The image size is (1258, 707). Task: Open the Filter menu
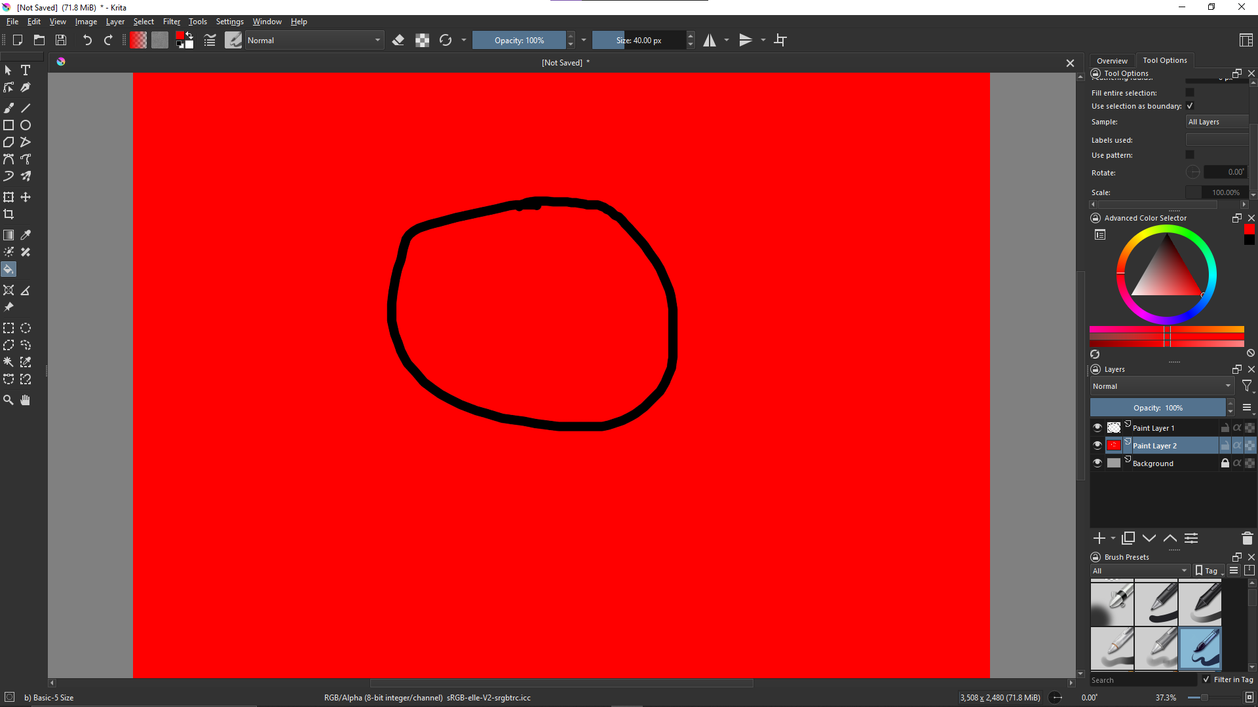tap(171, 22)
